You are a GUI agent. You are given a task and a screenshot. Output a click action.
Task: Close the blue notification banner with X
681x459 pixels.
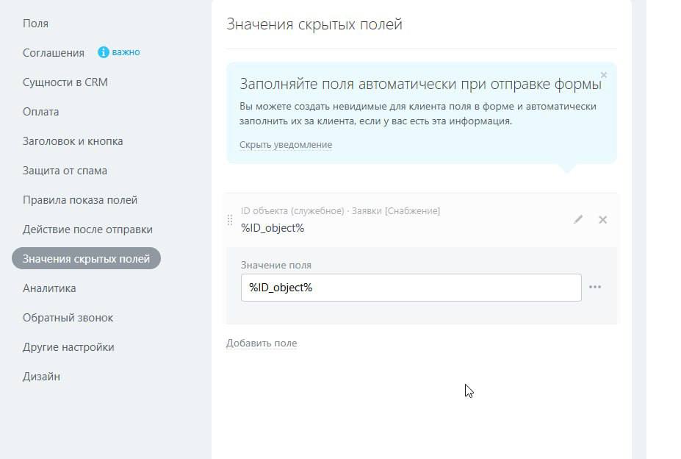point(604,75)
